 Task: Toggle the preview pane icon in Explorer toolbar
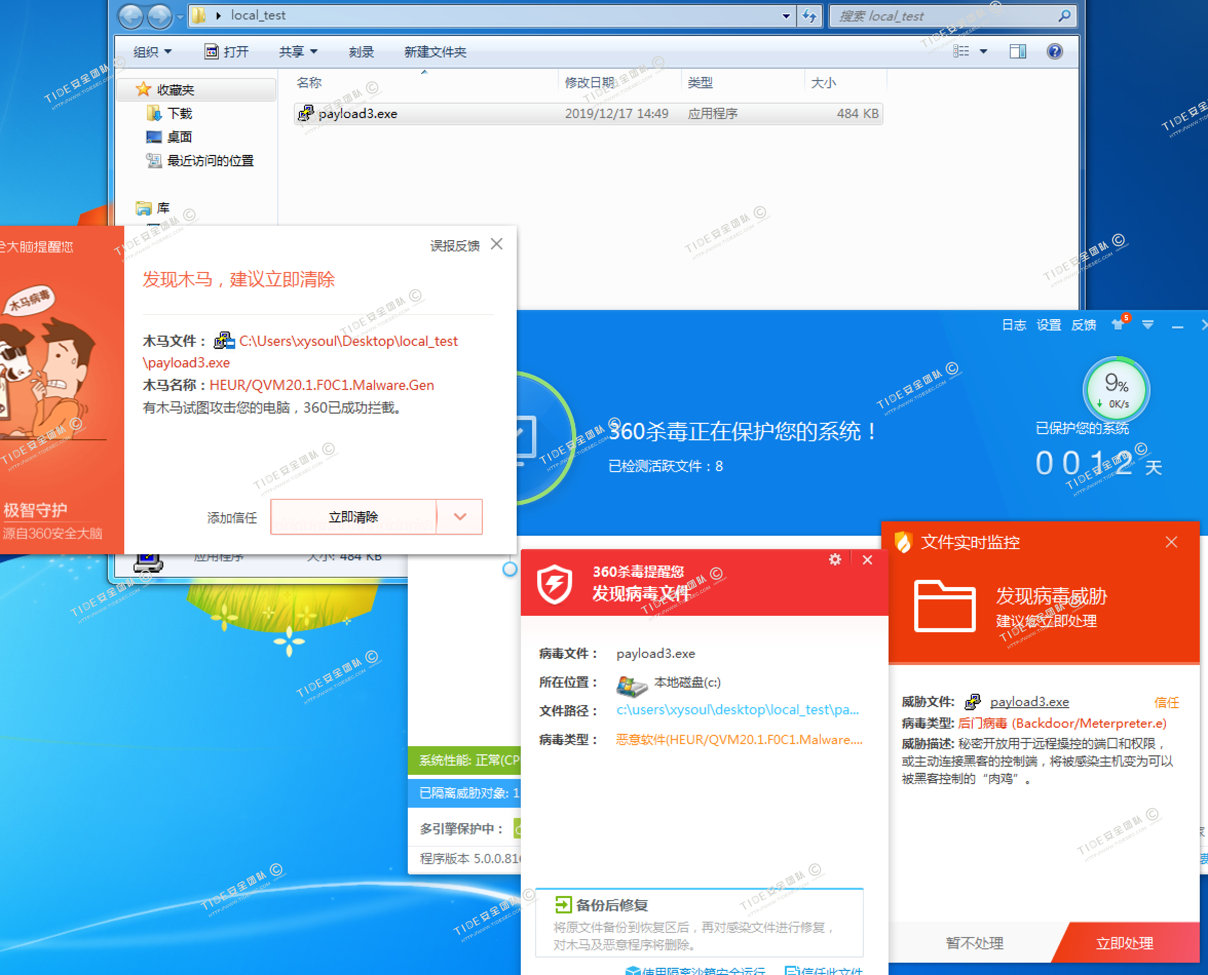point(1017,52)
